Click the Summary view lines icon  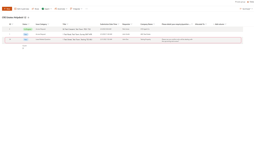pyautogui.click(x=241, y=9)
